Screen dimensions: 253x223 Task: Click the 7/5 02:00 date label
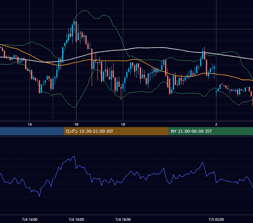[x=216, y=219]
